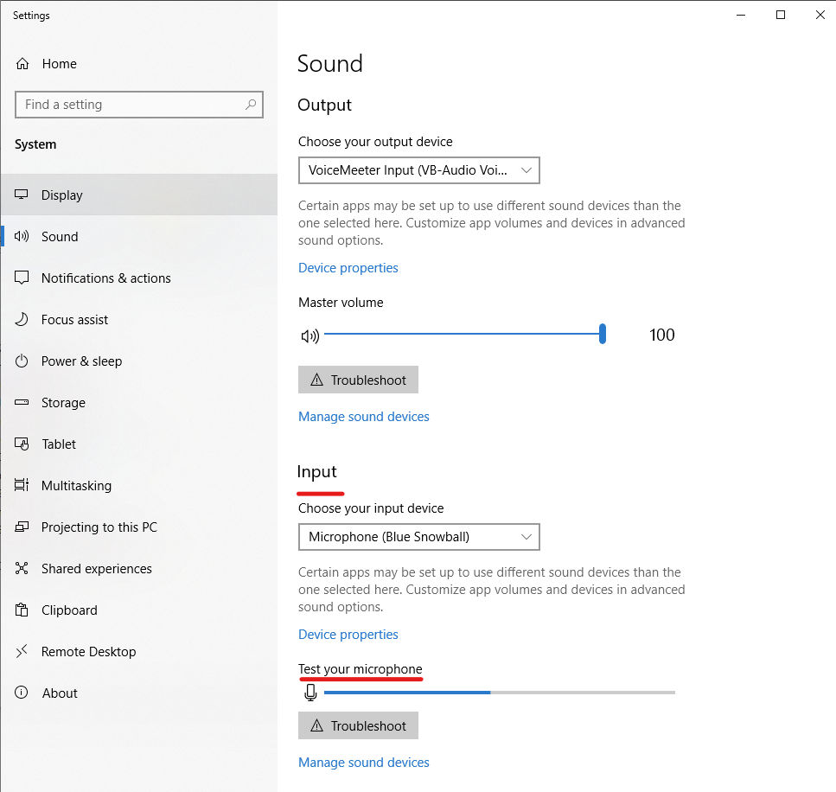The height and width of the screenshot is (792, 836).
Task: Click the Display monitor icon
Action: 22,195
